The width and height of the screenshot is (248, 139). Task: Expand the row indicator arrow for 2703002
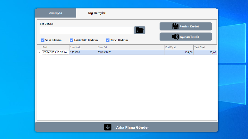(x=39, y=52)
